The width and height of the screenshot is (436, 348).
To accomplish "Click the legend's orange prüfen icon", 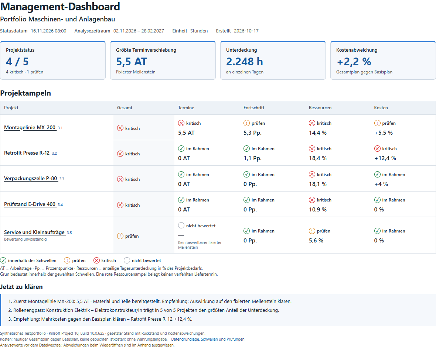I will 67,260.
